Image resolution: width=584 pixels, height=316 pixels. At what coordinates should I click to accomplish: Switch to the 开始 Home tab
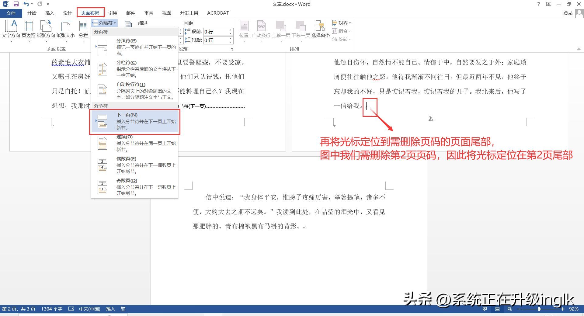click(32, 13)
